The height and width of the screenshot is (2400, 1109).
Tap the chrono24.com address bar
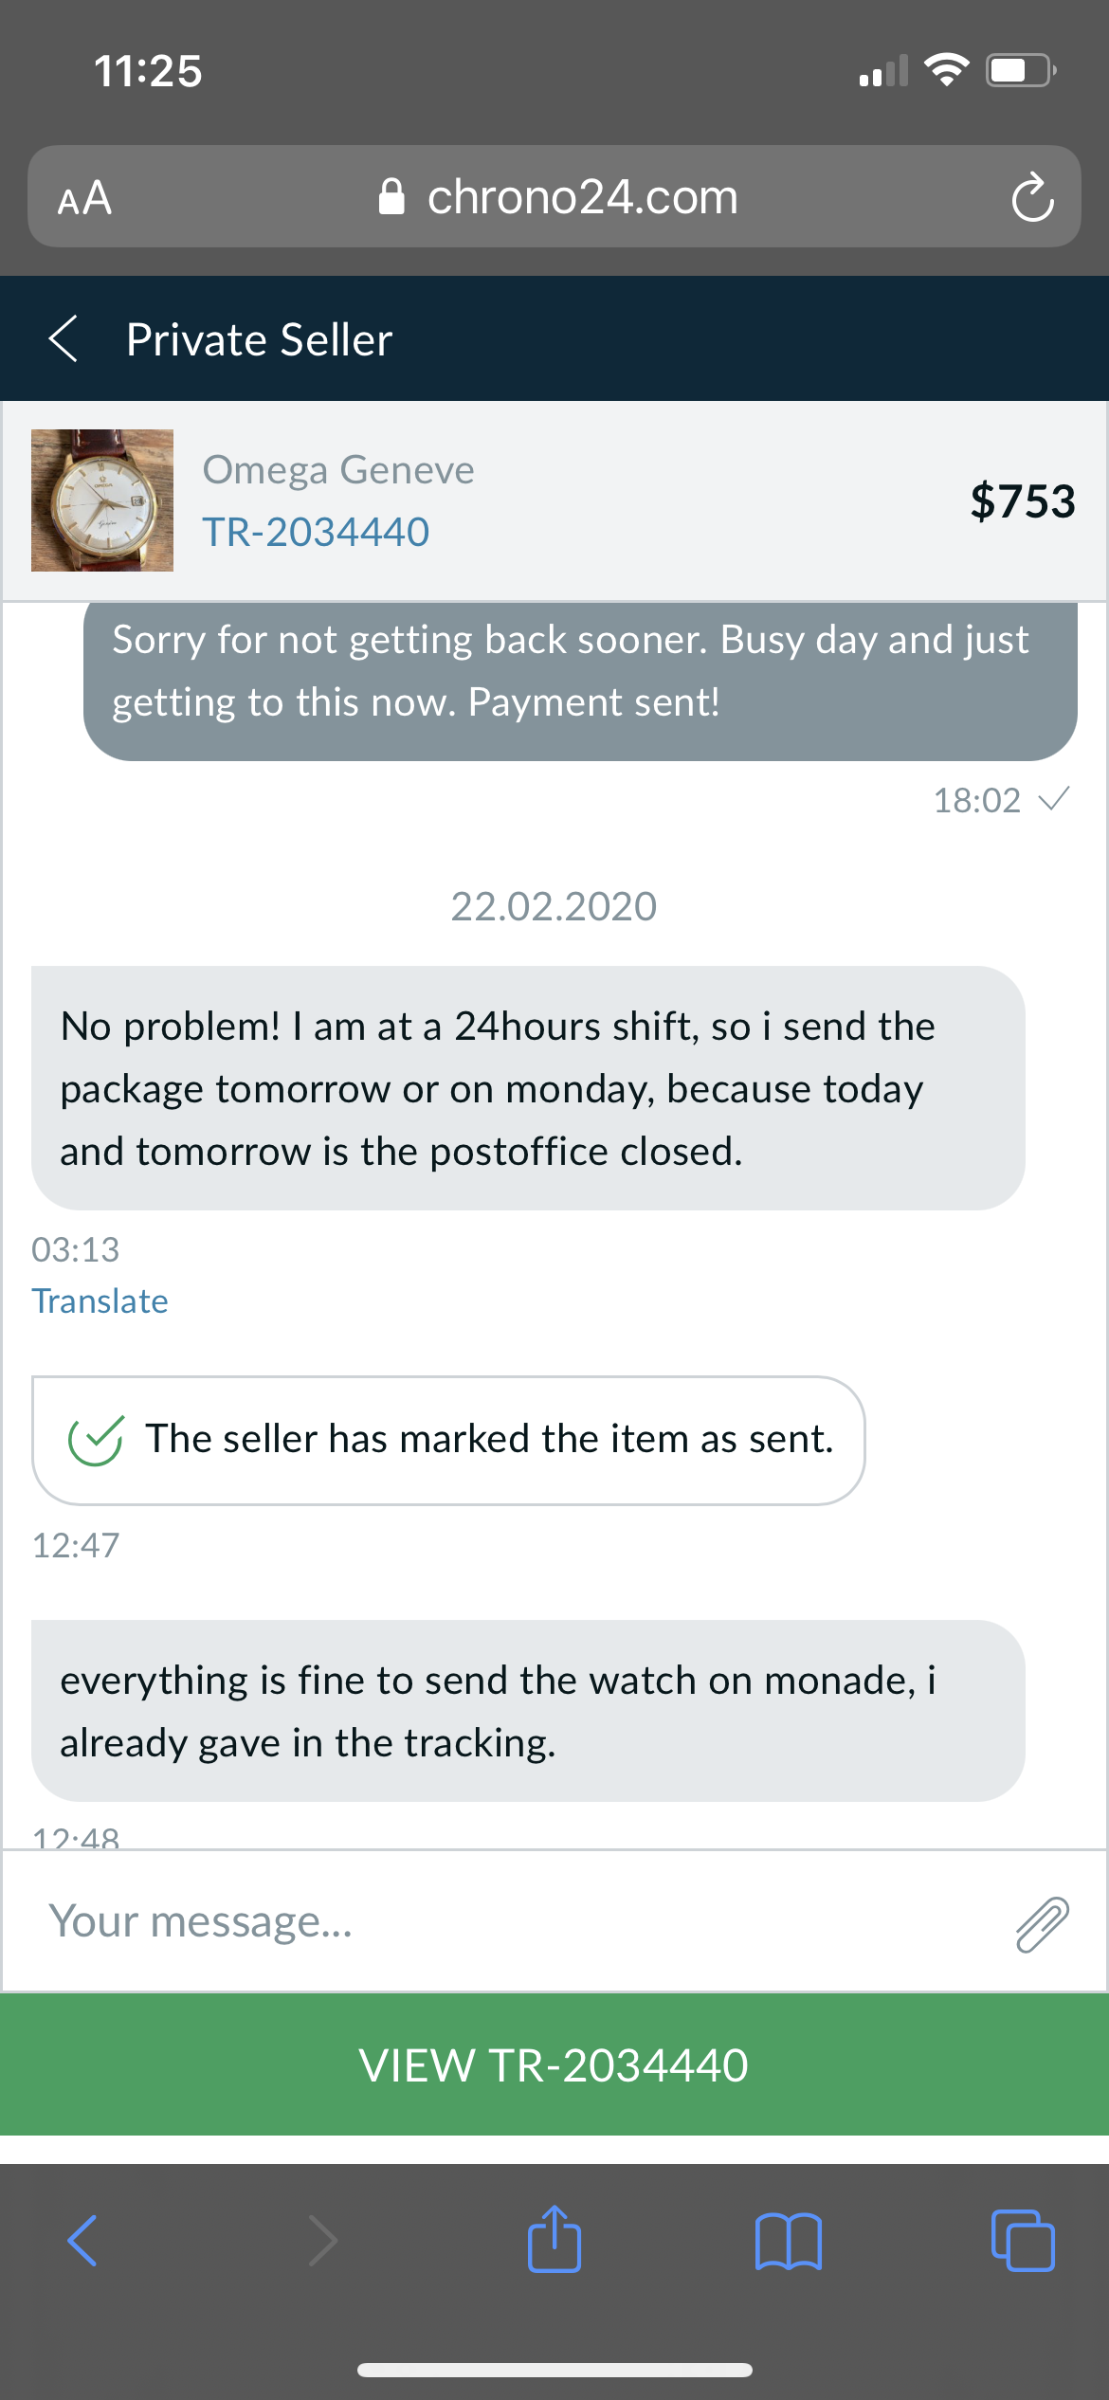(x=557, y=197)
